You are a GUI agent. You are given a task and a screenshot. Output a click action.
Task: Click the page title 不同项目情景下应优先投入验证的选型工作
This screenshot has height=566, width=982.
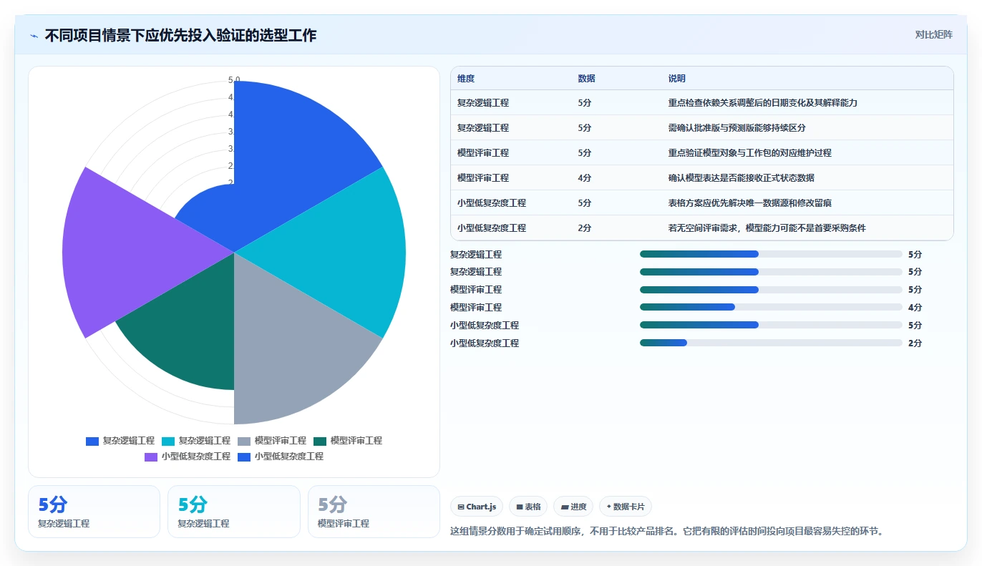click(x=180, y=36)
